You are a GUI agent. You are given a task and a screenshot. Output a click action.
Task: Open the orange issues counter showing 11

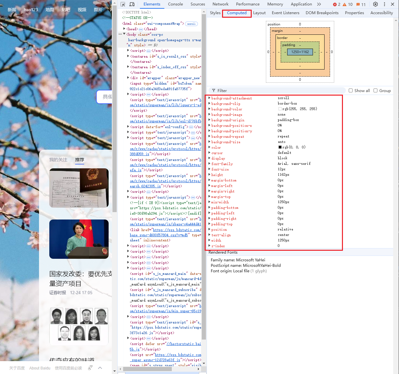[x=361, y=4]
